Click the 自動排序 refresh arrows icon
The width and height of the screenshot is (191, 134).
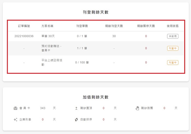(x=76, y=120)
